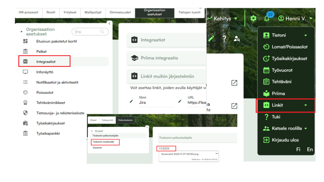Open the Yritykset tab

point(70,12)
